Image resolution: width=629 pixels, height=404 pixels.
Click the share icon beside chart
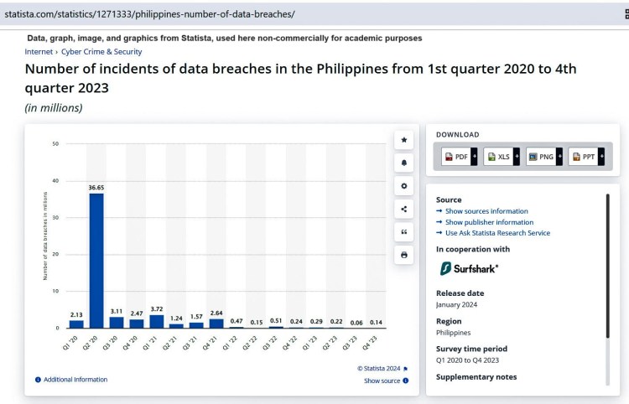[x=403, y=210]
